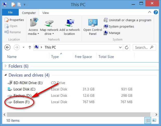Refresh the This PC view
The width and height of the screenshot is (161, 126).
(127, 48)
